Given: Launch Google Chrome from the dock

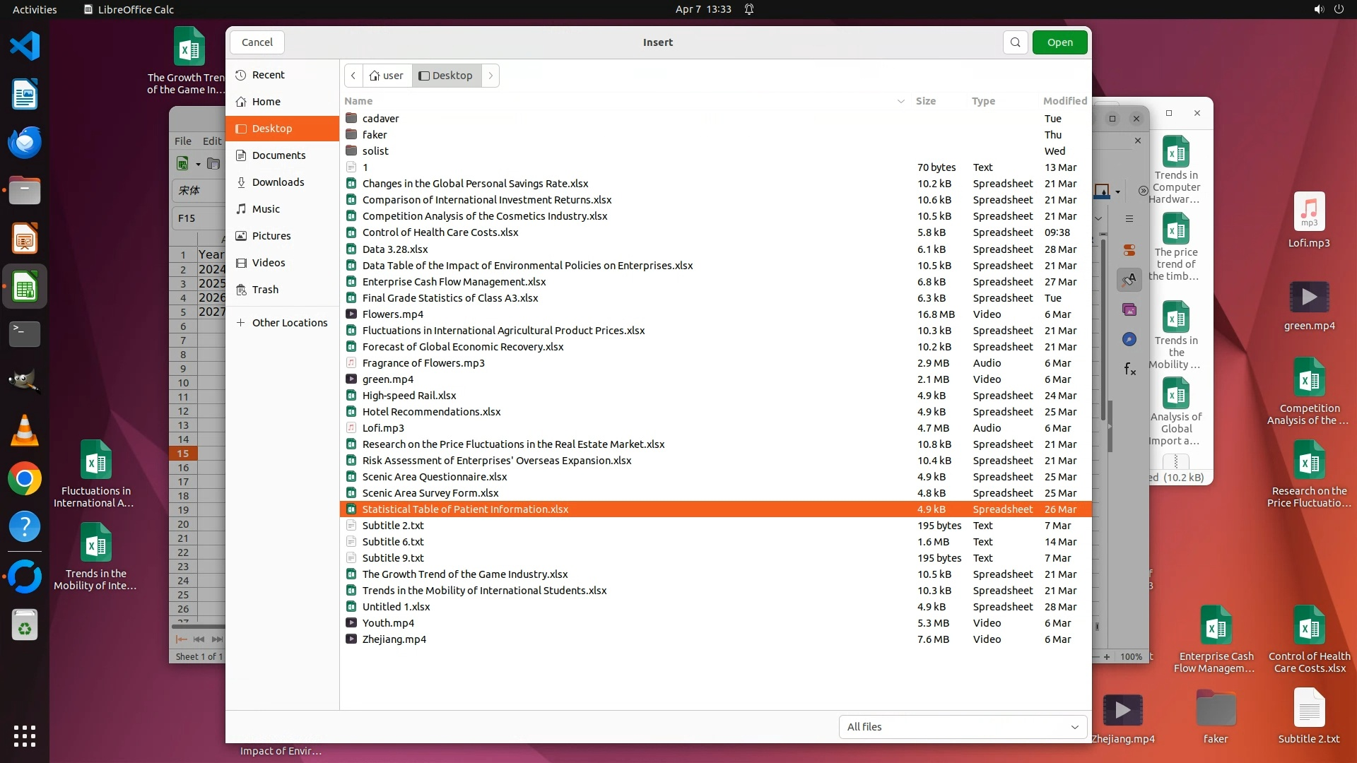Looking at the screenshot, I should [x=25, y=479].
